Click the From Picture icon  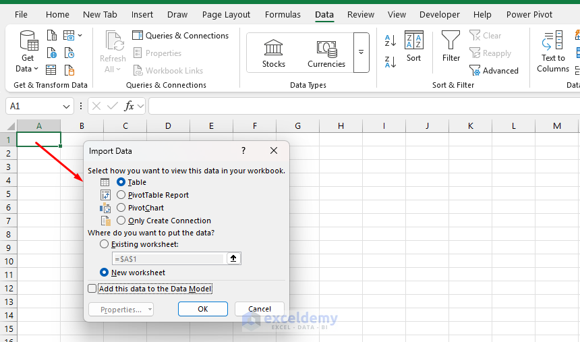pyautogui.click(x=69, y=36)
